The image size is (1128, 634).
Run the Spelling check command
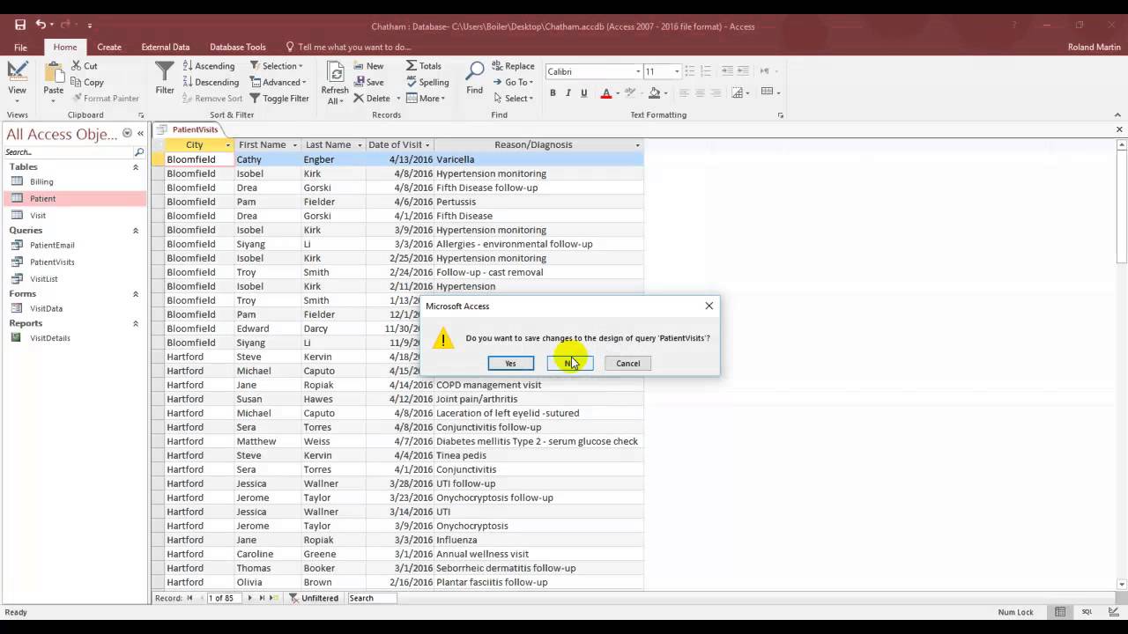(x=427, y=83)
